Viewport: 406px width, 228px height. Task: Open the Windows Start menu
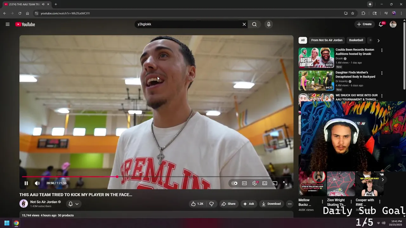coord(7,223)
